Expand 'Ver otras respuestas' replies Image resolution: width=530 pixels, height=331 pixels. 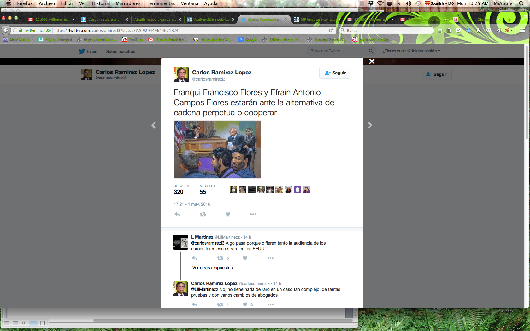coord(212,268)
